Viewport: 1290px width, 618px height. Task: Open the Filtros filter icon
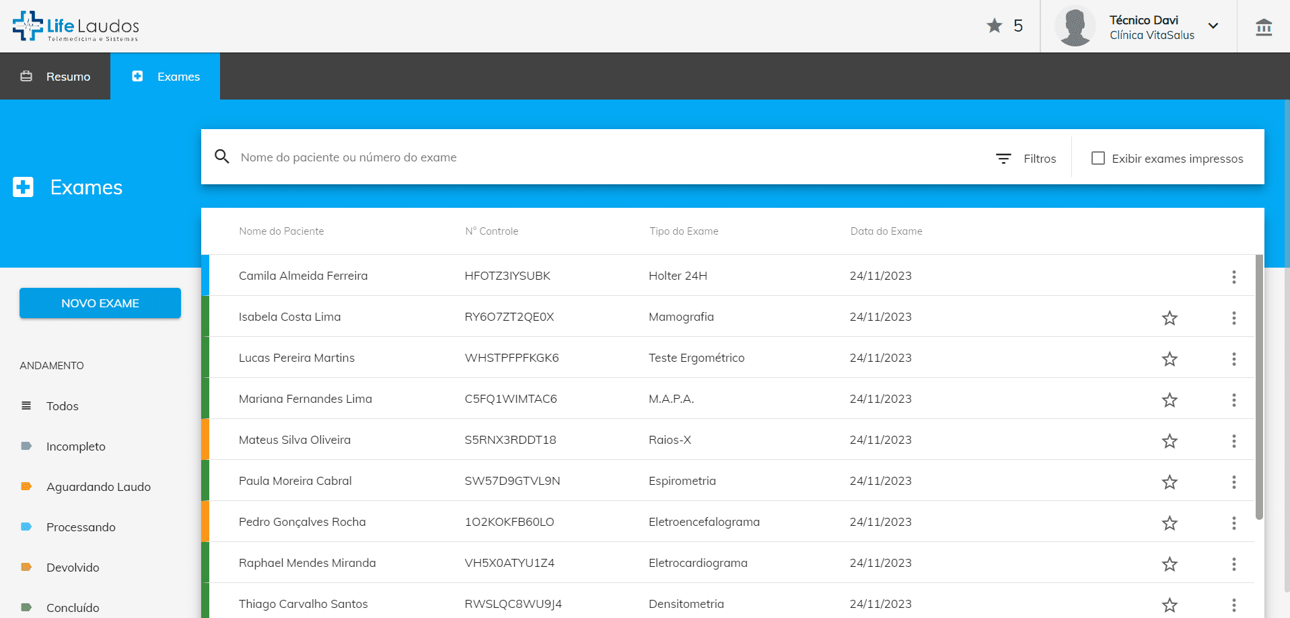tap(1003, 159)
